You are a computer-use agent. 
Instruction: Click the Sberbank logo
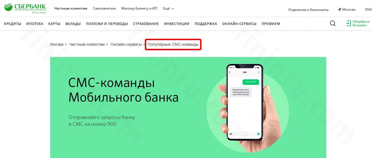(25, 8)
